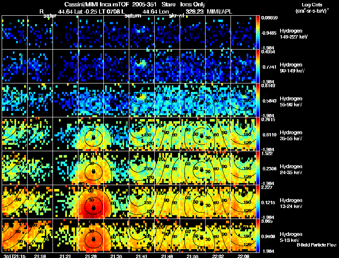The height and width of the screenshot is (258, 339).
Task: Click the Hydrogen 55-90 keV row label
Action: tap(291, 101)
